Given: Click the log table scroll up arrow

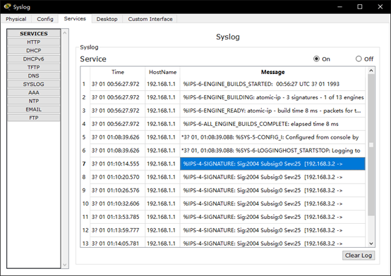Looking at the screenshot, I should [x=371, y=70].
